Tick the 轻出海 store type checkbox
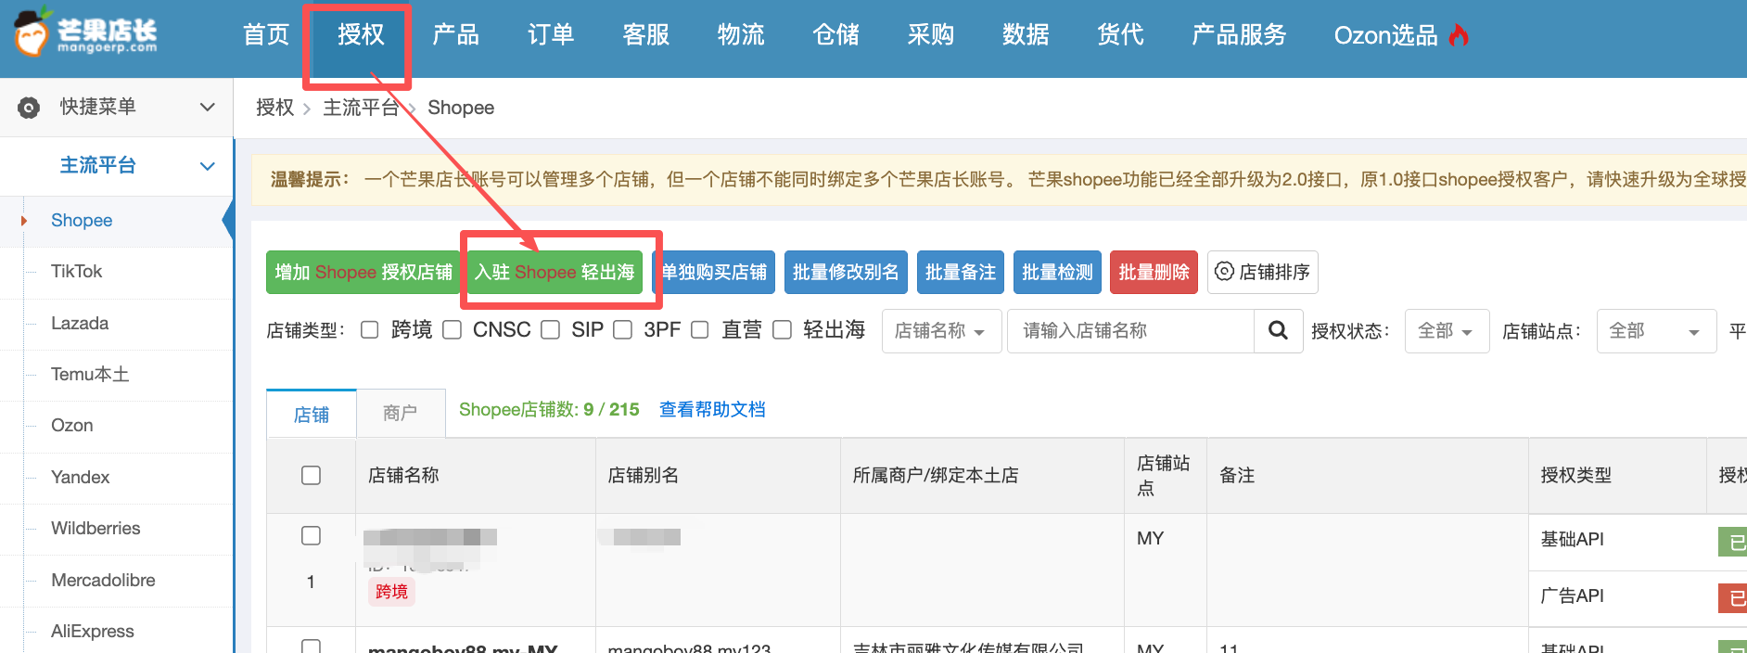 click(x=782, y=330)
